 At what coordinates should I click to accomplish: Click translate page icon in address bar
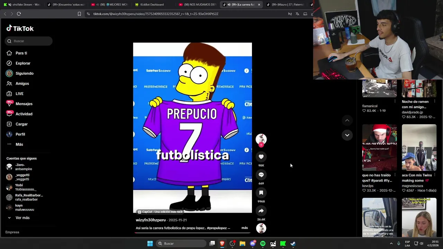(297, 14)
